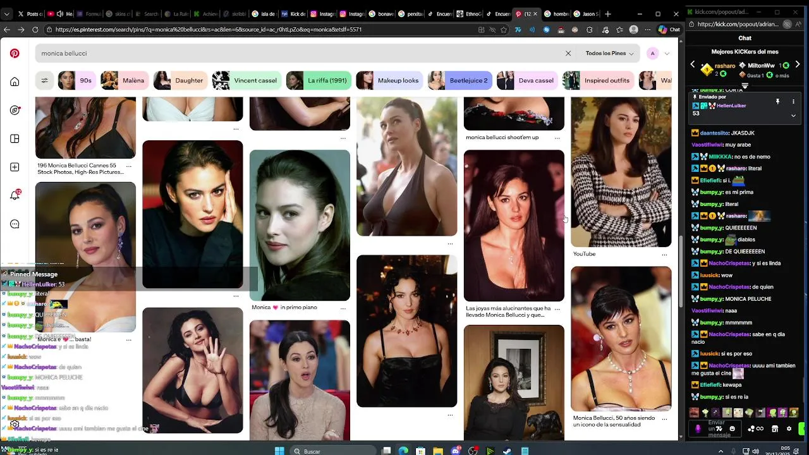
Task: Expand the account chevron next to avatar
Action: 667,54
